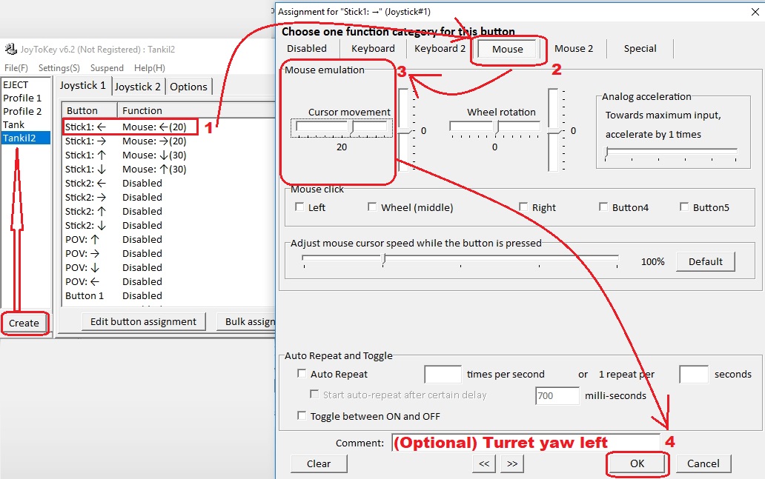Click the vertical cursor movement slider

point(405,130)
